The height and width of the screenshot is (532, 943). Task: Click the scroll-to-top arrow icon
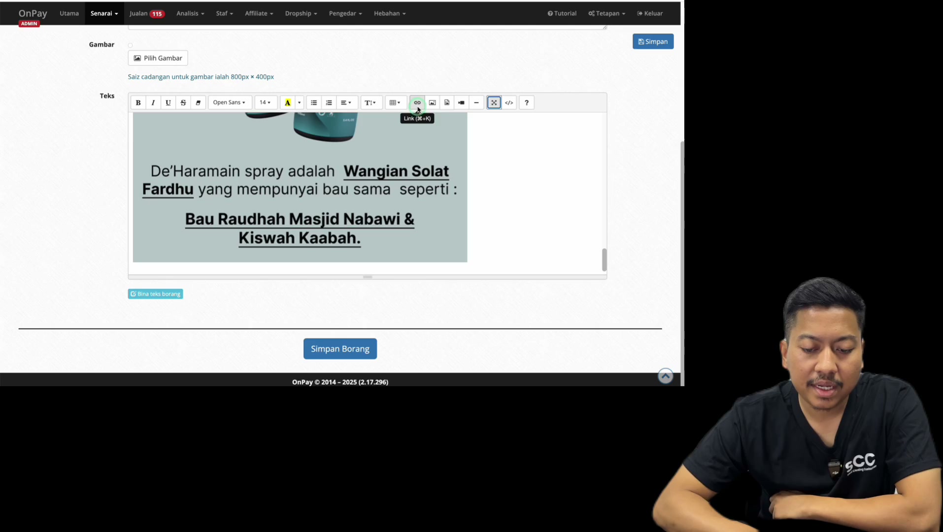tap(665, 376)
